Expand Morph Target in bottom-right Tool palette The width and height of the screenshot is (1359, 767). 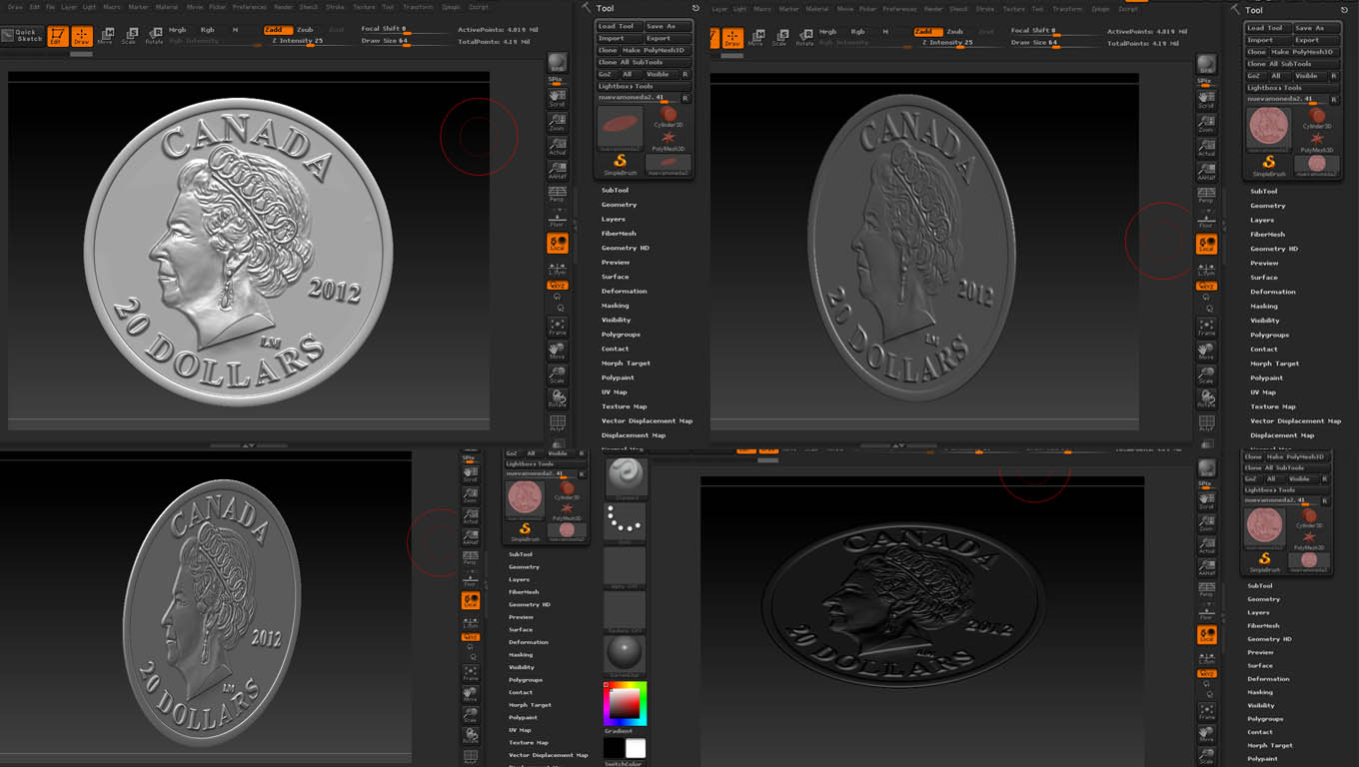(1269, 746)
